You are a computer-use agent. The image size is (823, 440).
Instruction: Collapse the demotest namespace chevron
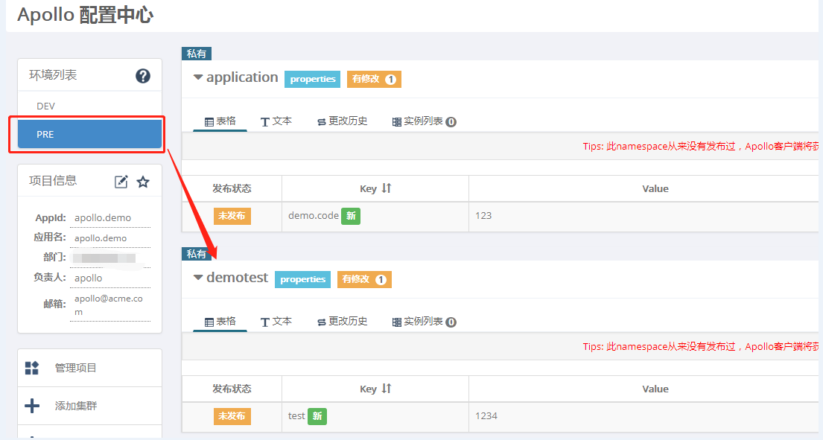pos(197,277)
